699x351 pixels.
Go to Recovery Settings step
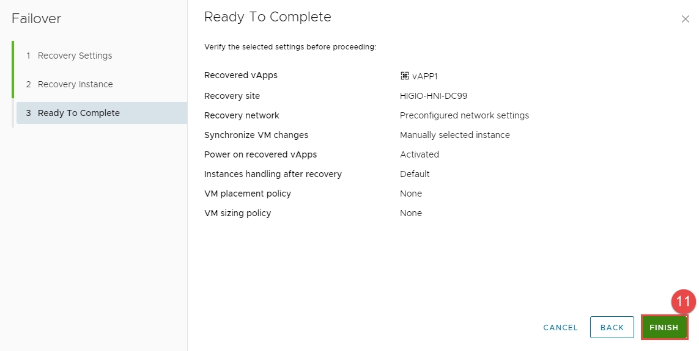(75, 56)
